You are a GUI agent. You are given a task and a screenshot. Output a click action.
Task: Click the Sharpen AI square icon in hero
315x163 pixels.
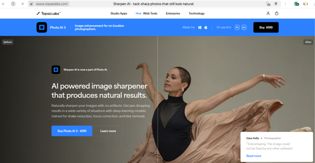click(56, 70)
